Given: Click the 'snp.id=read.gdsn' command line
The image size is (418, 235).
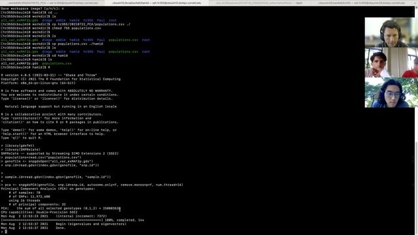Looking at the screenshot, I should (50, 165).
